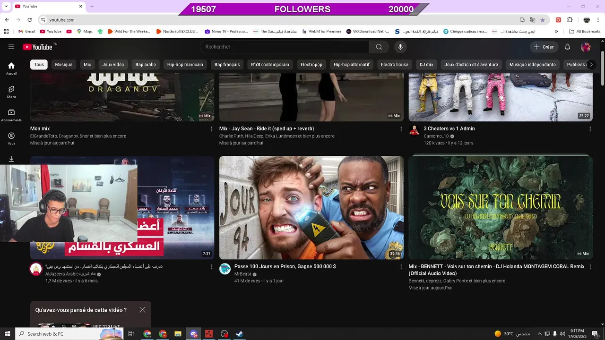Open options for the AlJazeera Arabic video
This screenshot has width=605, height=340.
tap(211, 267)
